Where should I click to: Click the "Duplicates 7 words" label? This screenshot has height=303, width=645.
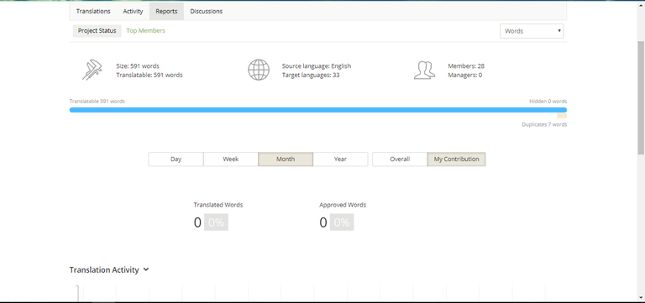(x=544, y=124)
